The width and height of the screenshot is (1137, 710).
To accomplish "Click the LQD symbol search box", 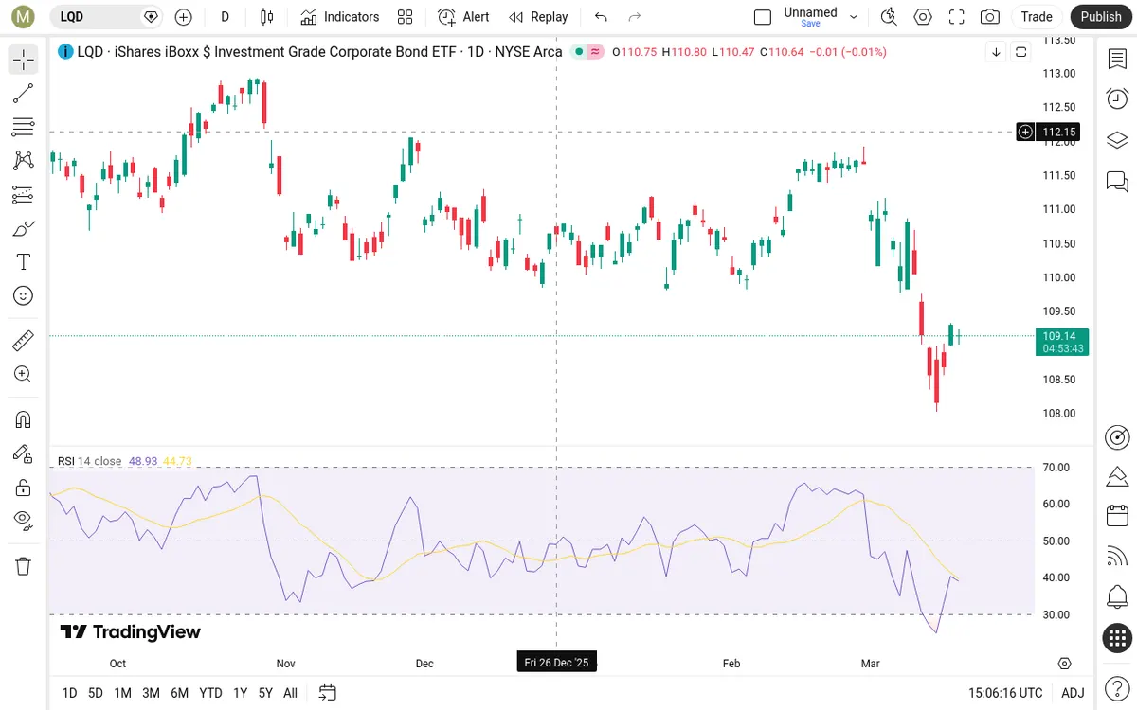I will pyautogui.click(x=105, y=16).
